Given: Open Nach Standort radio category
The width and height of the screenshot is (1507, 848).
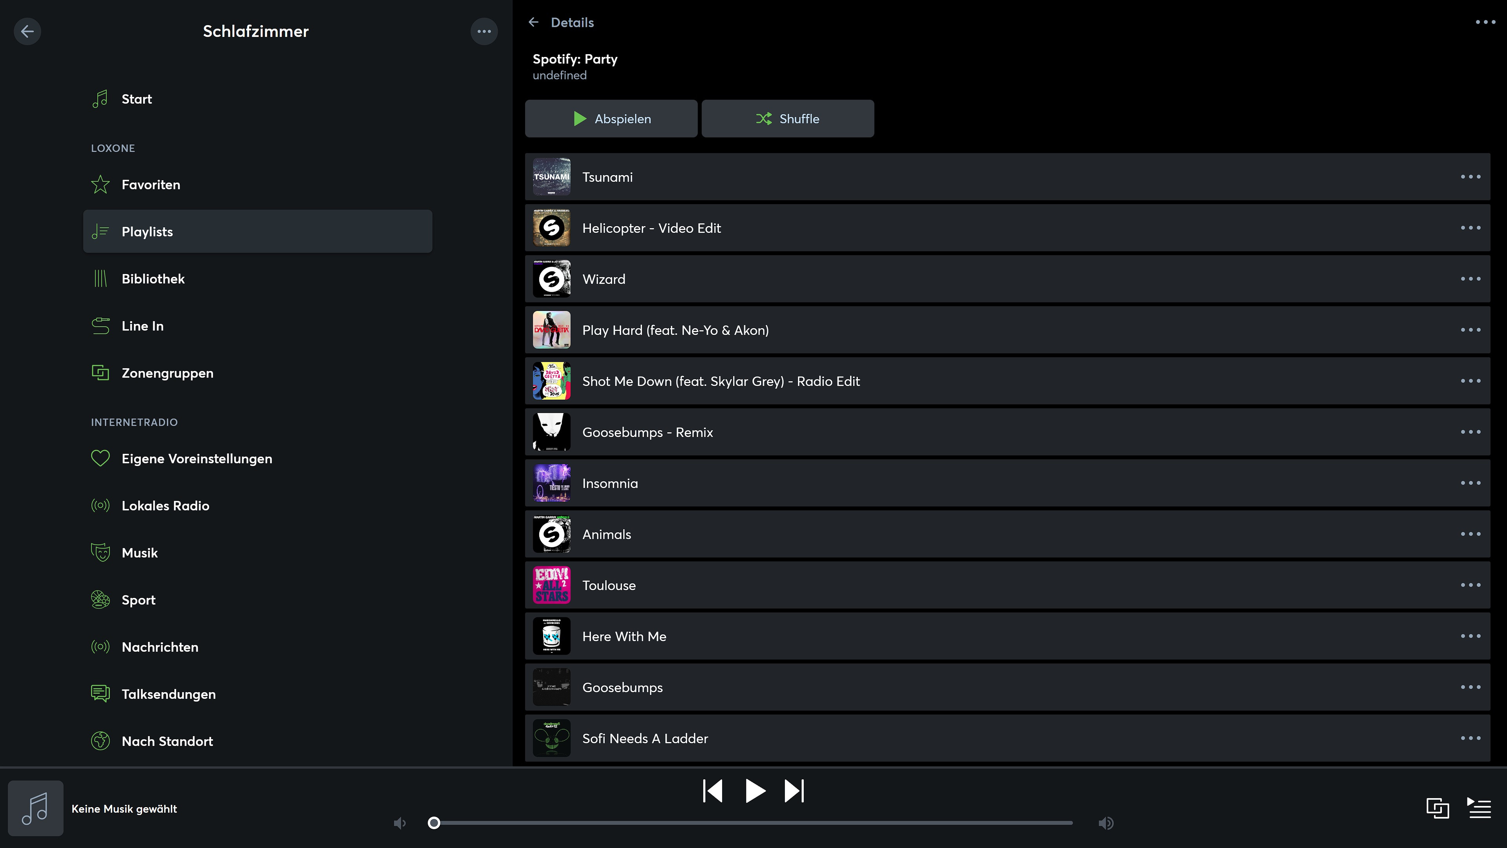Looking at the screenshot, I should (x=257, y=741).
